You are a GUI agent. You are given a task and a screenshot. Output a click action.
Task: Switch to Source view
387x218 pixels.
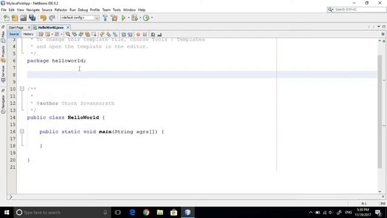14,34
